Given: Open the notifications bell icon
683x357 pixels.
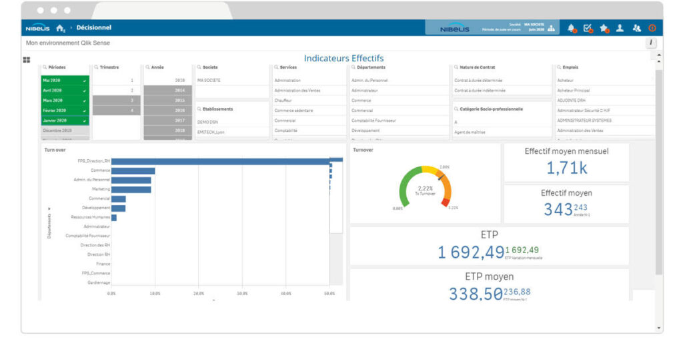Looking at the screenshot, I should pyautogui.click(x=572, y=28).
